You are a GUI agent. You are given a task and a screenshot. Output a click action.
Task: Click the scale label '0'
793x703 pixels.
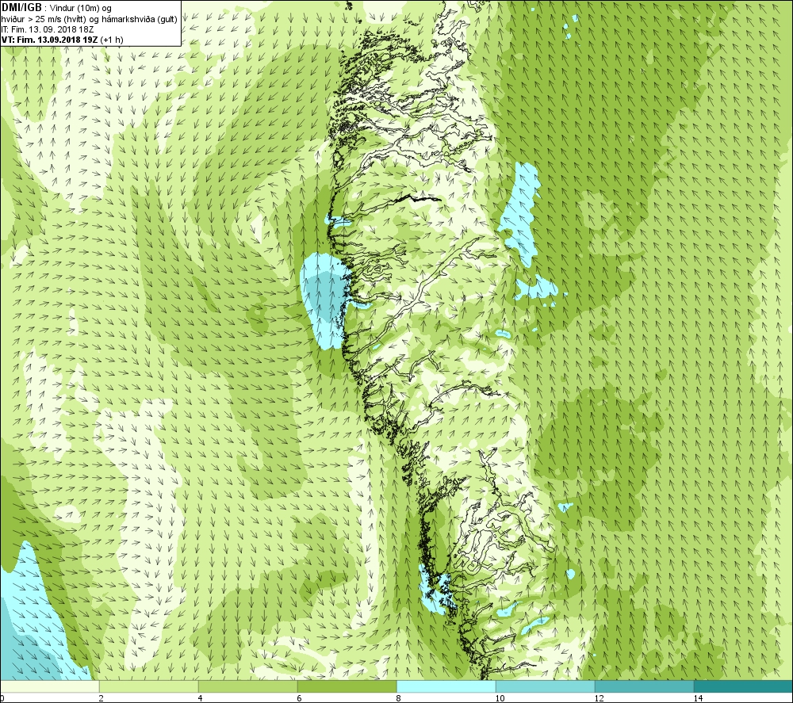pos(2,698)
